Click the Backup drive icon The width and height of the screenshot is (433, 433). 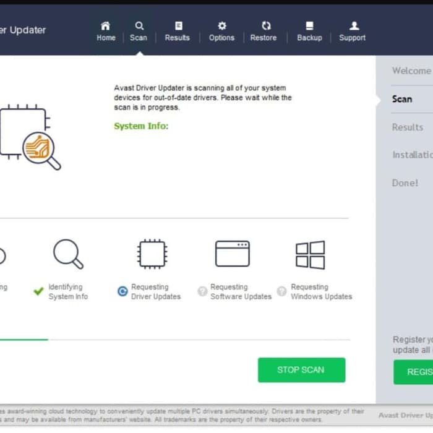pyautogui.click(x=309, y=26)
